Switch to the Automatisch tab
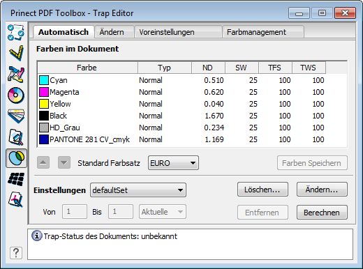Screen dimensions: 363x269 pos(64,32)
